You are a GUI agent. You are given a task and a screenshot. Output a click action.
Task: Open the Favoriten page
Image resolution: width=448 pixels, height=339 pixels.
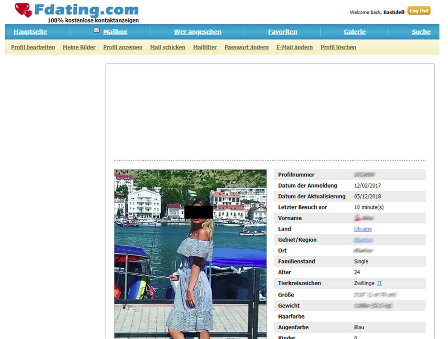coord(282,32)
